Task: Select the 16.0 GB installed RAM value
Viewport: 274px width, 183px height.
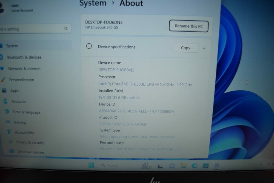Action: (x=119, y=98)
